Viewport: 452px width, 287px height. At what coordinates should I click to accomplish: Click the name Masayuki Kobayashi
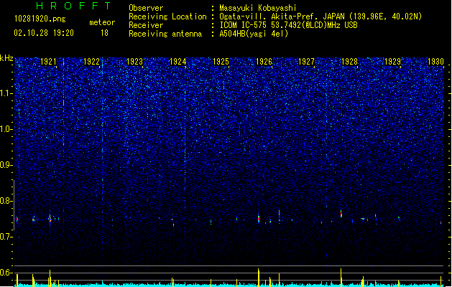(258, 8)
